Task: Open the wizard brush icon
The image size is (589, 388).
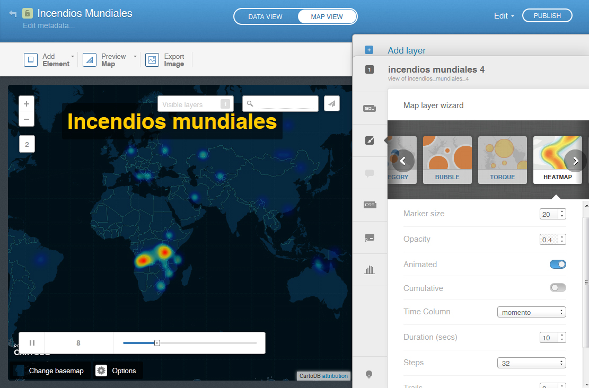Action: pyautogui.click(x=370, y=140)
